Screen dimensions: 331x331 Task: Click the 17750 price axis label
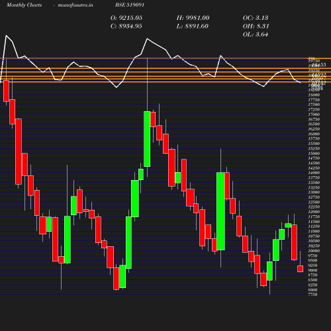click(314, 100)
